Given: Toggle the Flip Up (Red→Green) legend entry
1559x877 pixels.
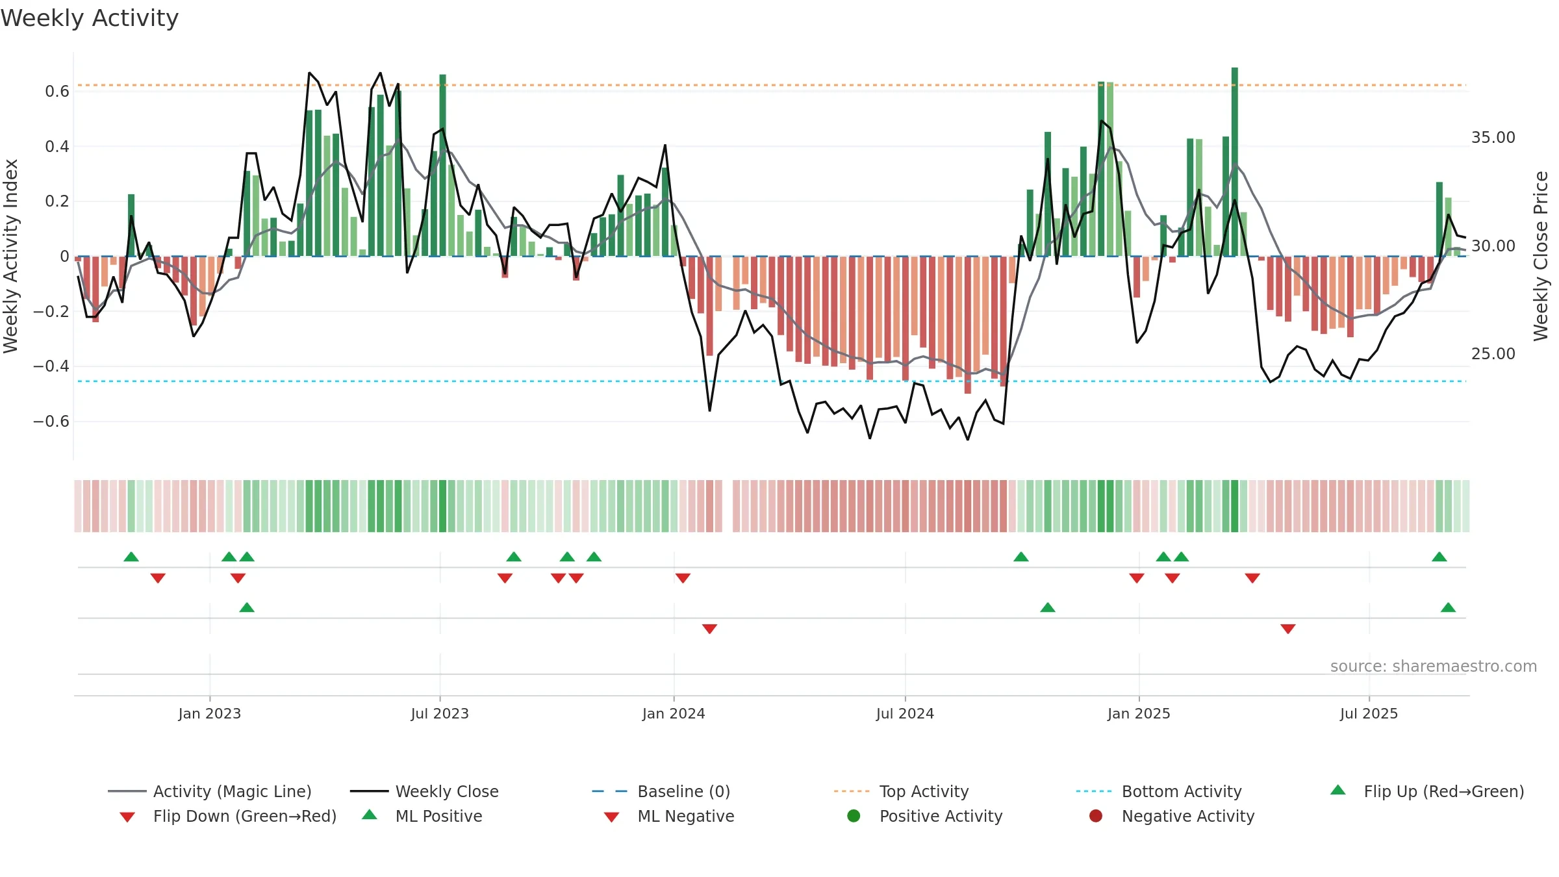Looking at the screenshot, I should (x=1427, y=791).
